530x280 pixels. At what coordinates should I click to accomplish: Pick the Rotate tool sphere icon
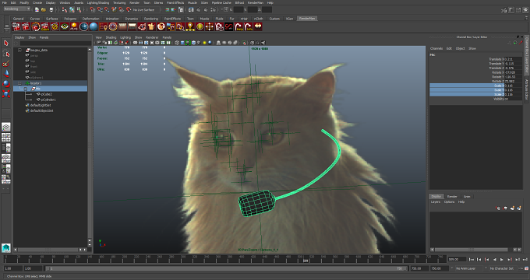pyautogui.click(x=5, y=83)
